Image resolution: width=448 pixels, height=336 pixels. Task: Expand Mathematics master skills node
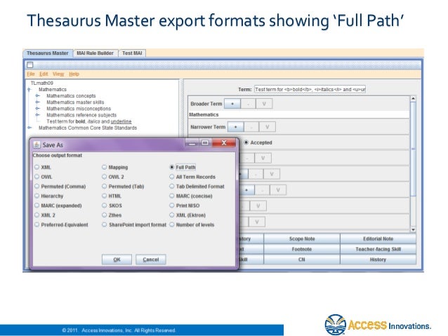coord(37,102)
